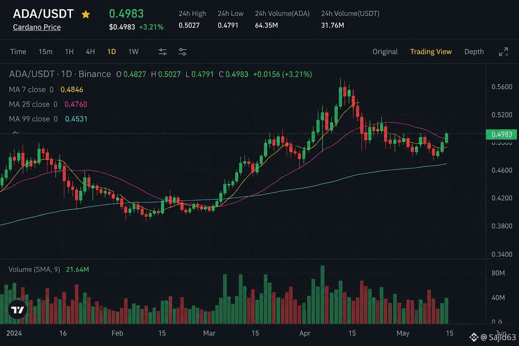Click the 80M volume axis label

(x=498, y=273)
